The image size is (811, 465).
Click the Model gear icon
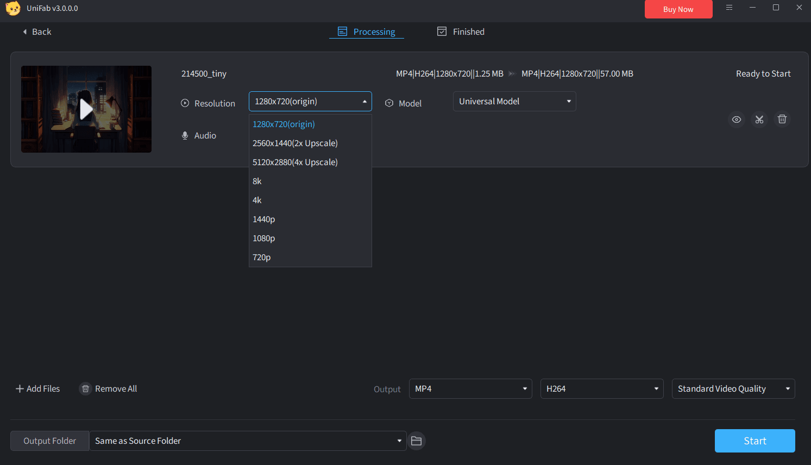[x=389, y=103]
